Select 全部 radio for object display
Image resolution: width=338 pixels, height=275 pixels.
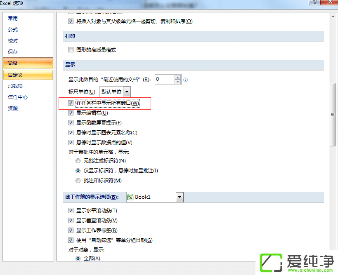[78, 258]
